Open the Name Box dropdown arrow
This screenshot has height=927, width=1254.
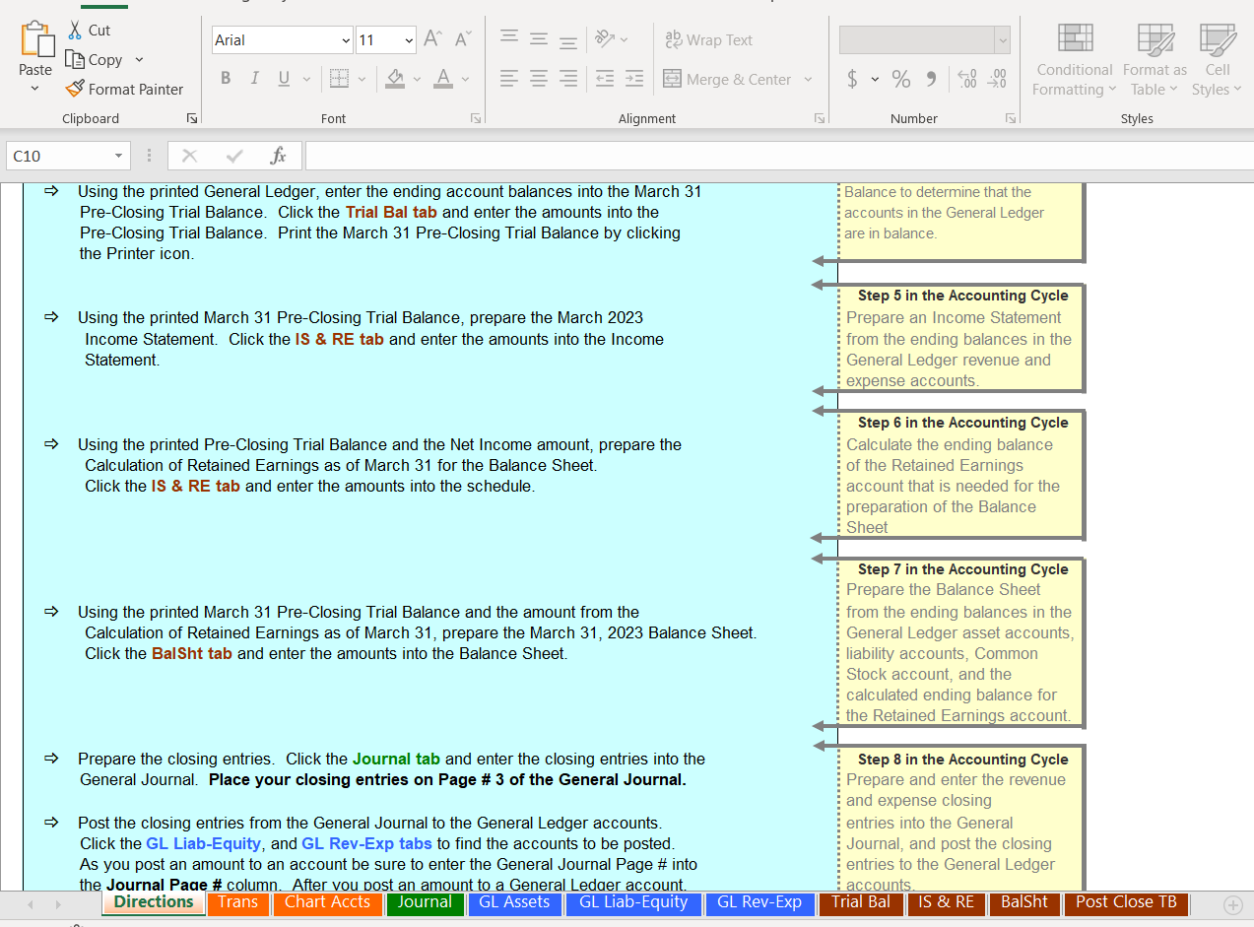click(x=119, y=156)
